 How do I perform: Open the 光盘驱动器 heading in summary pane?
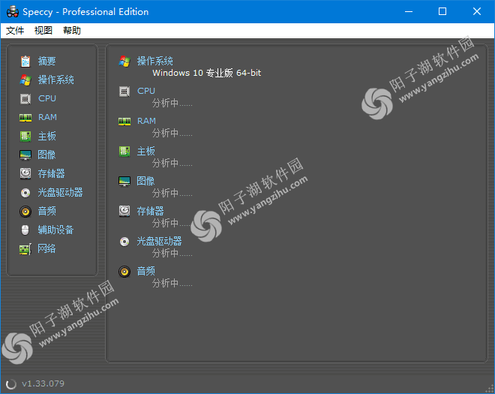coord(160,242)
